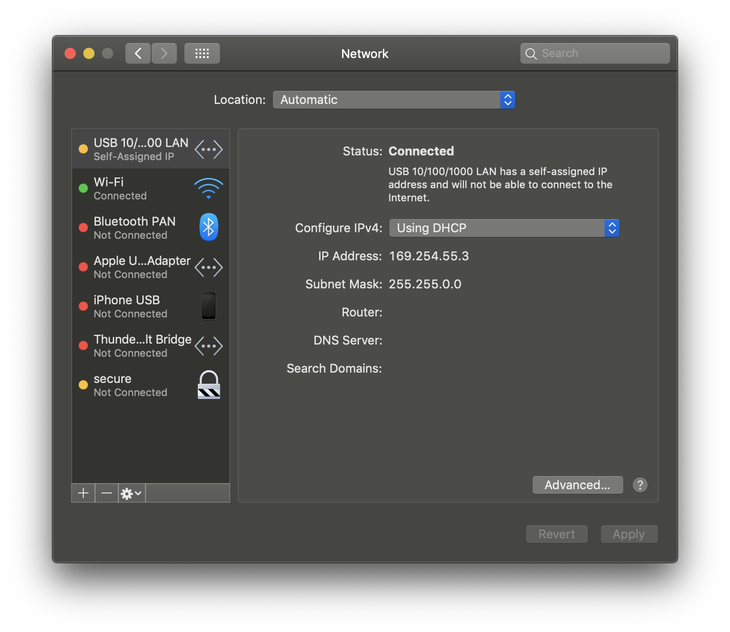This screenshot has width=730, height=632.
Task: Open the Configure IPv4 Using DHCP dropdown
Action: click(504, 228)
